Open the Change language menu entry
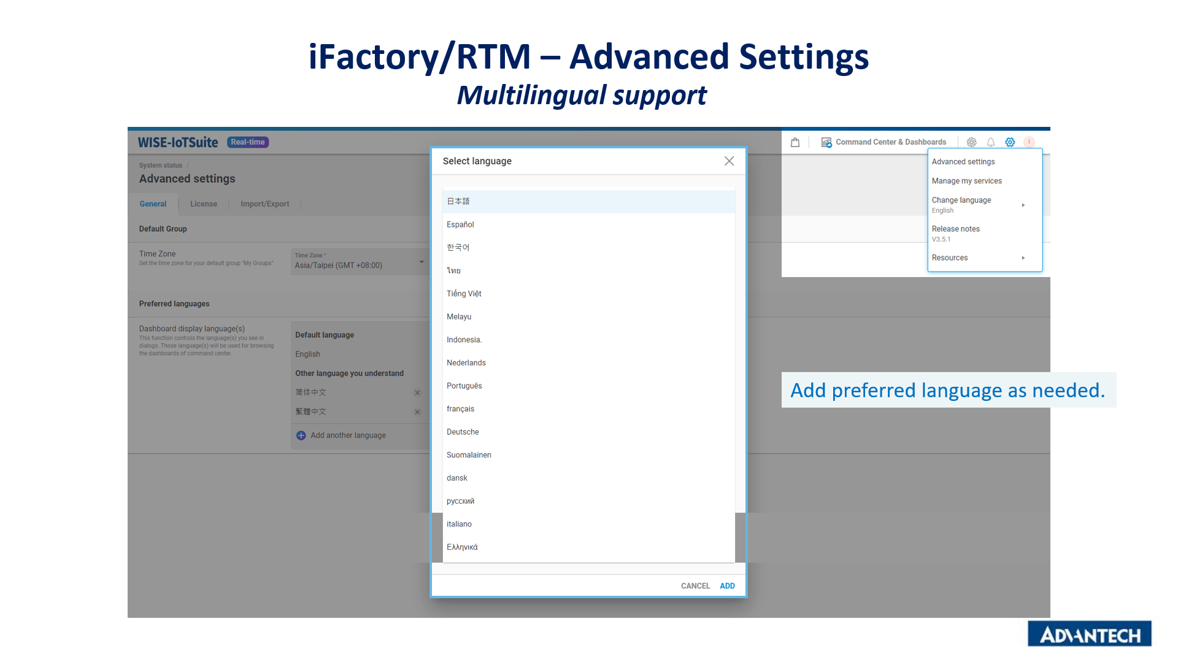 pyautogui.click(x=985, y=205)
